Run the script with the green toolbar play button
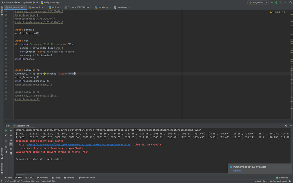 [x=272, y=3]
